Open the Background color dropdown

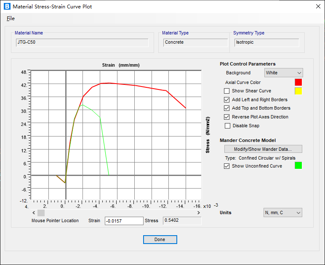point(283,73)
